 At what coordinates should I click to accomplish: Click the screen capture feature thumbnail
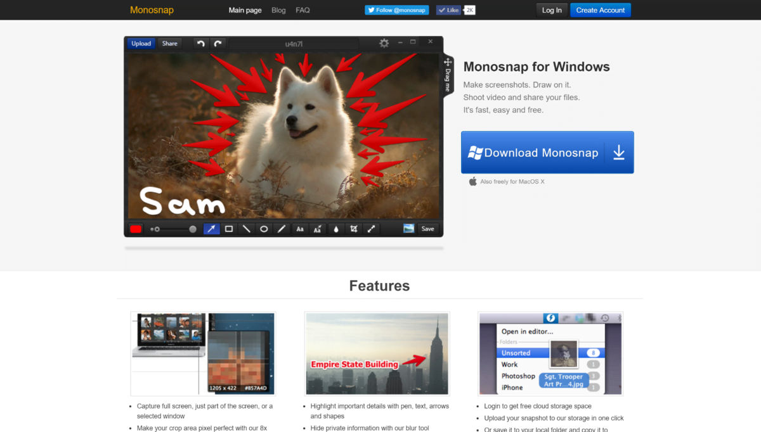tap(203, 353)
